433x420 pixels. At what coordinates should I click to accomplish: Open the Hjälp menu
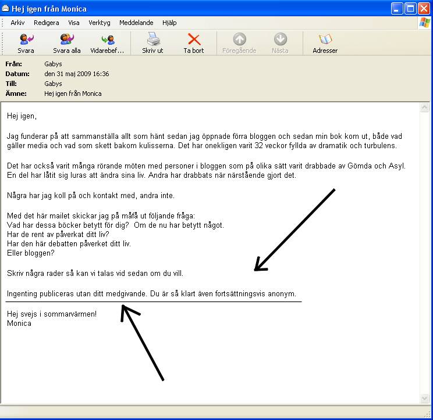[169, 23]
